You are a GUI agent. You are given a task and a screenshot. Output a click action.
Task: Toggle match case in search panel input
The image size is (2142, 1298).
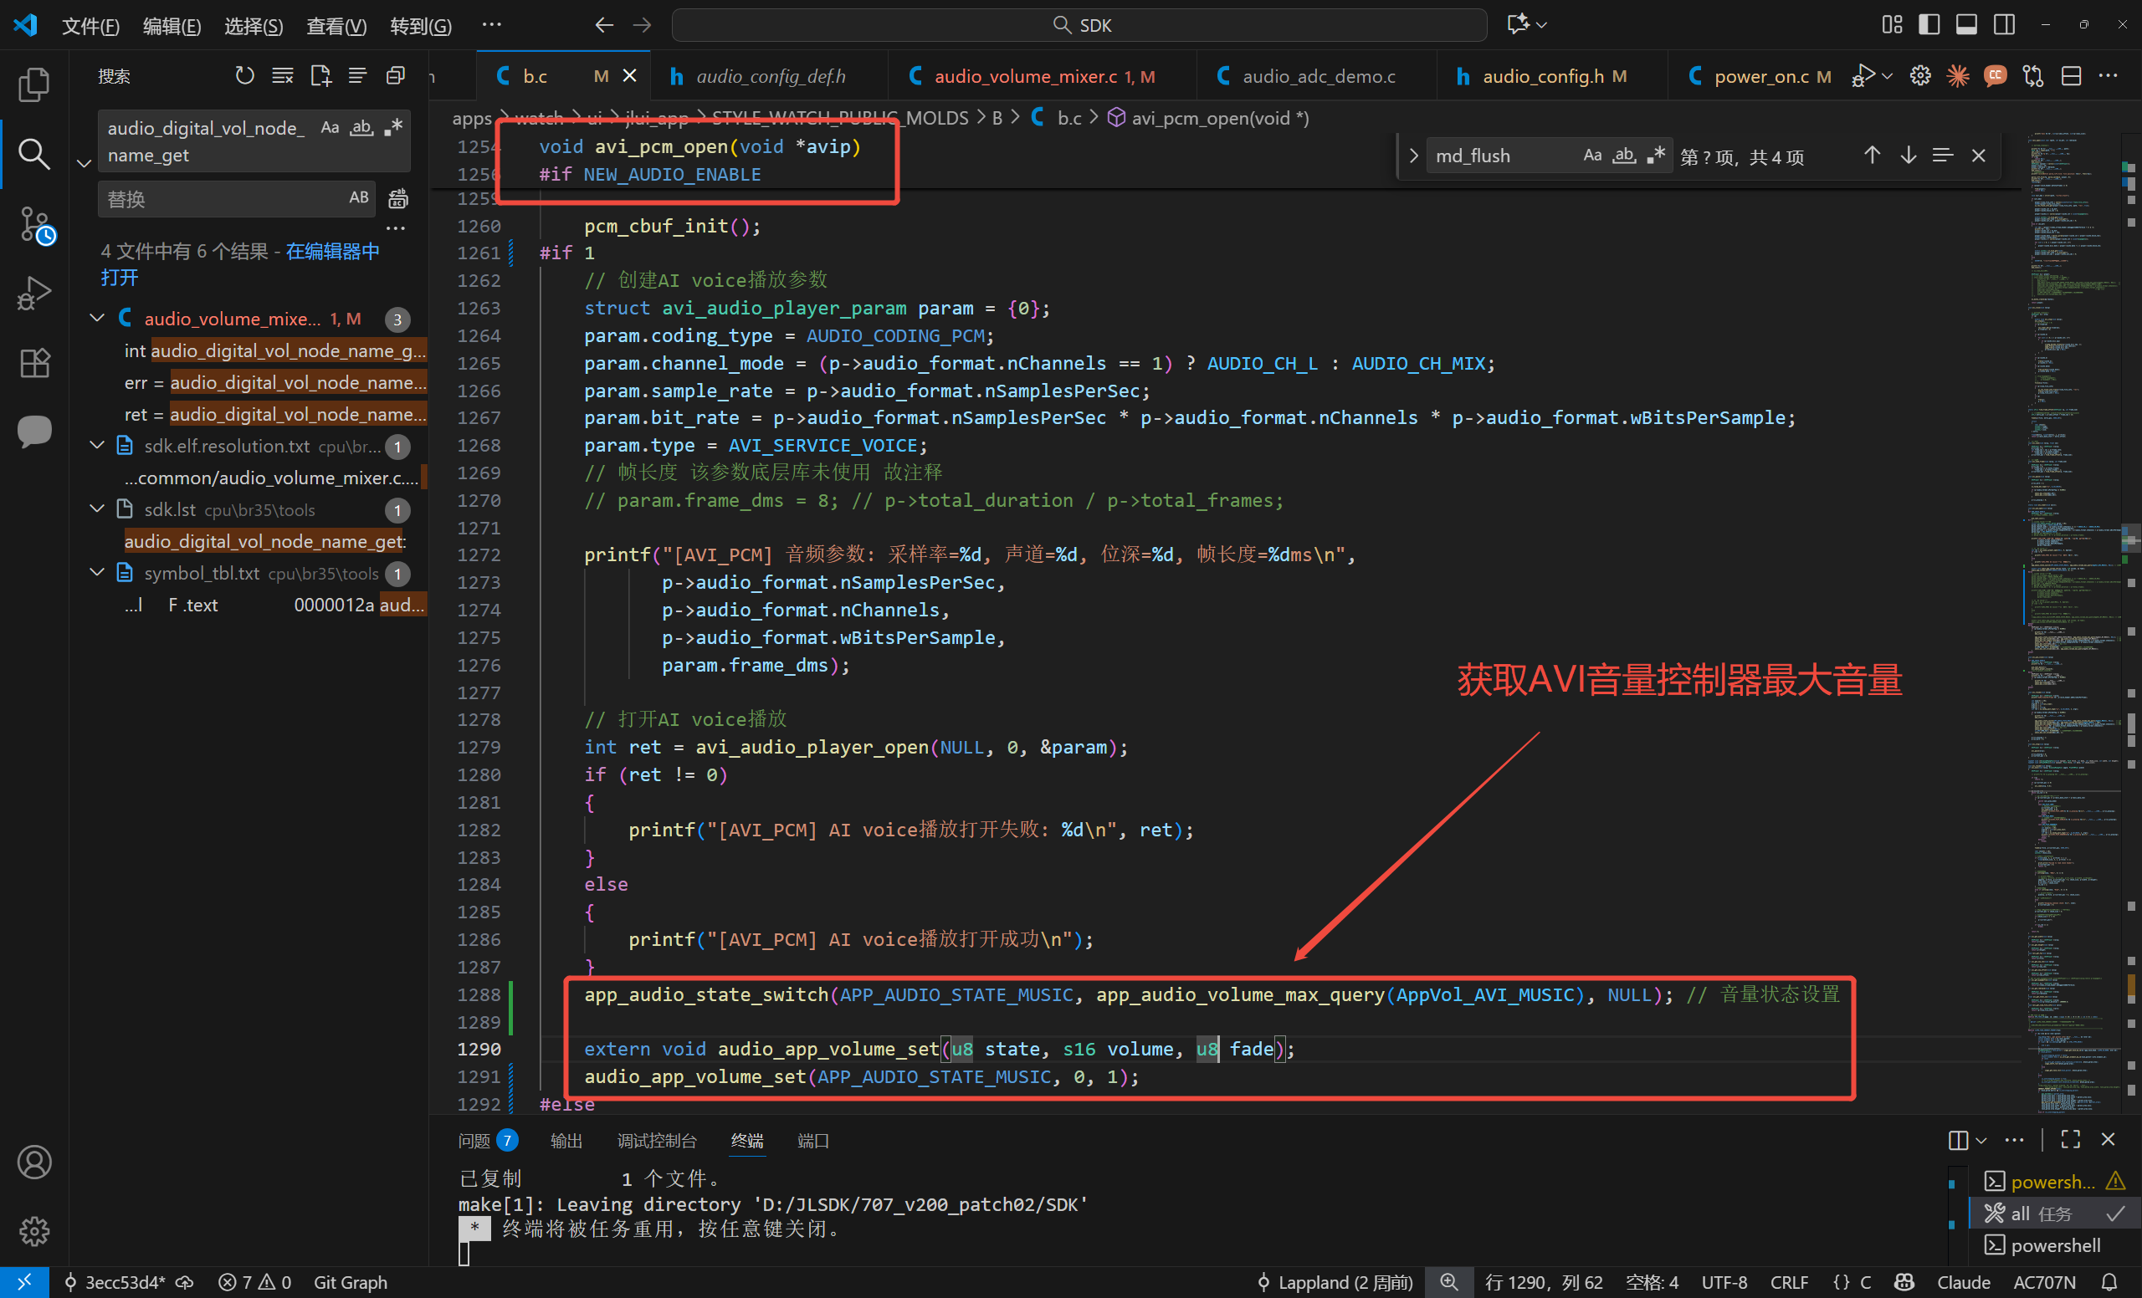330,128
